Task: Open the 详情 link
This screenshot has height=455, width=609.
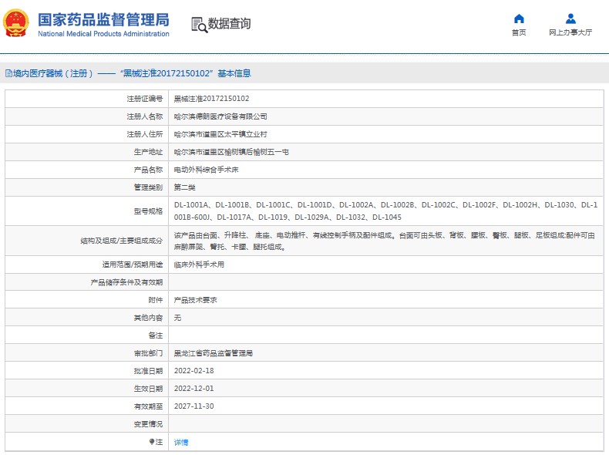Action: pos(181,442)
